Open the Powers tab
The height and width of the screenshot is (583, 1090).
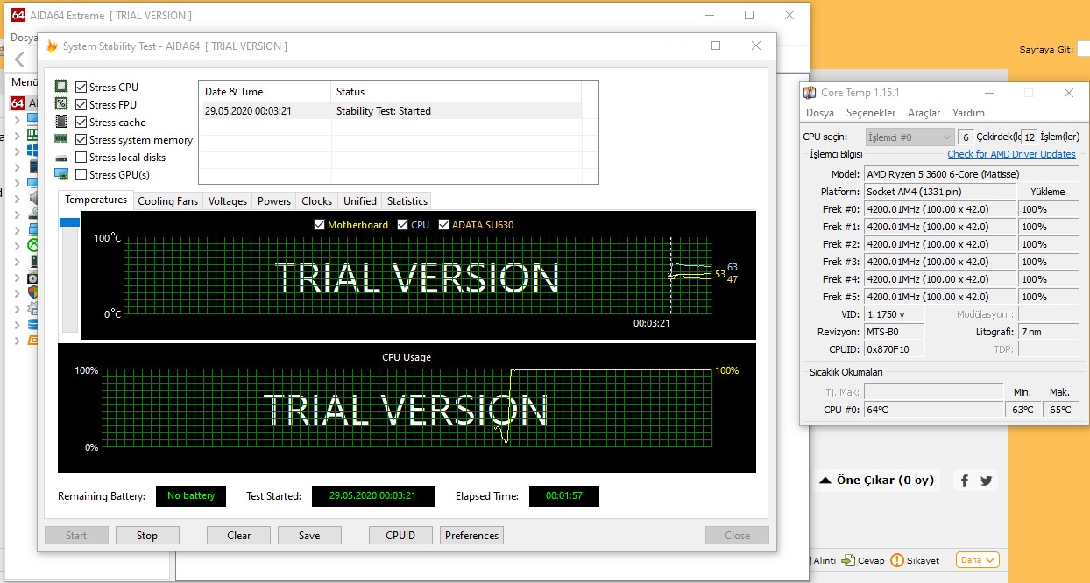point(274,201)
